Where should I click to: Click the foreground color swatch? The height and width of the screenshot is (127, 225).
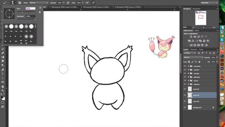click(x=2, y=97)
